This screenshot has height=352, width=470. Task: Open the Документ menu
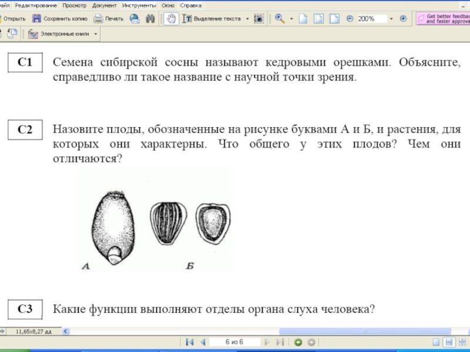[104, 5]
